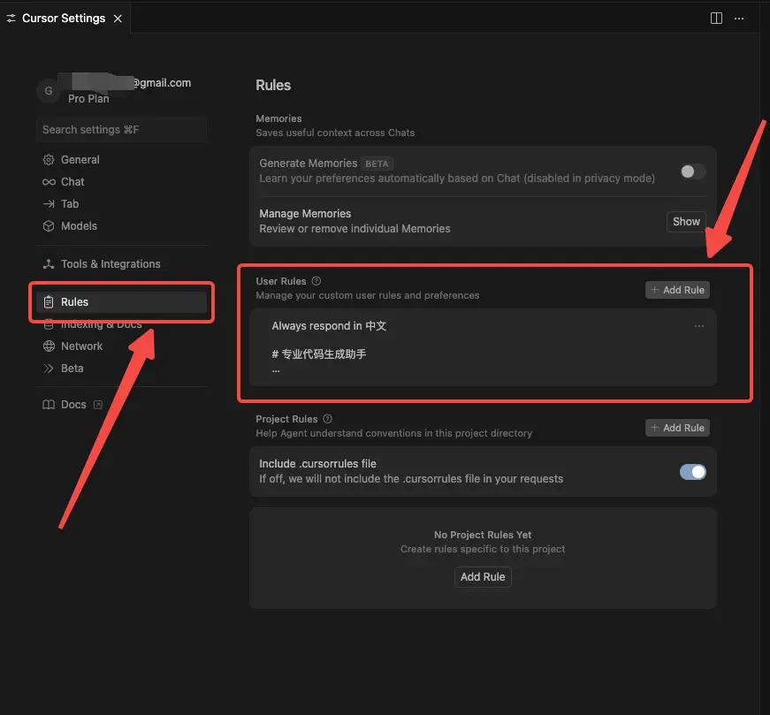Click the Project Rules help question icon

pos(327,419)
